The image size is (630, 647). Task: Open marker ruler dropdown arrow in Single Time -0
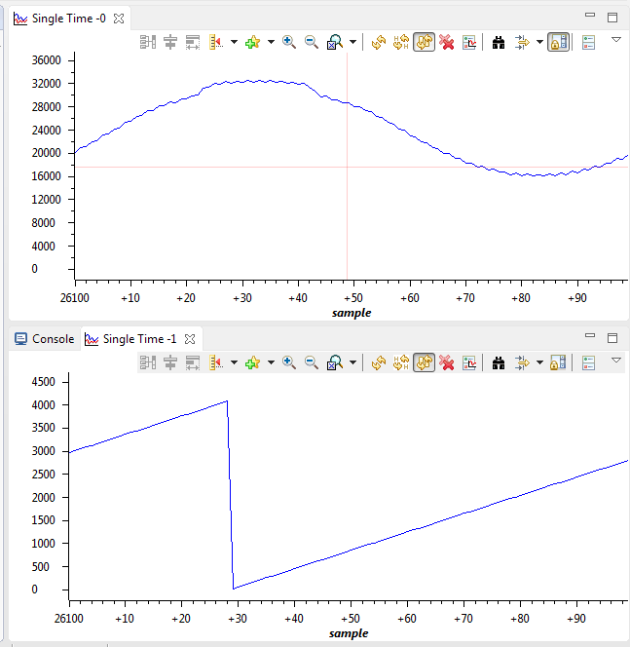(x=235, y=42)
